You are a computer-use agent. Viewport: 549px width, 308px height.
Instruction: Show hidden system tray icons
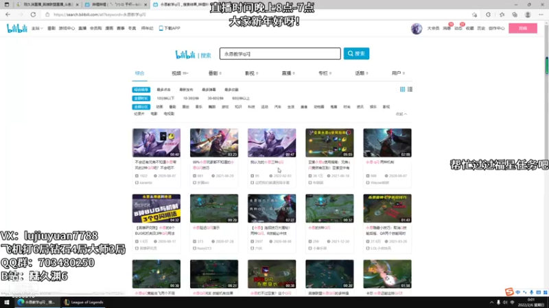(x=491, y=303)
